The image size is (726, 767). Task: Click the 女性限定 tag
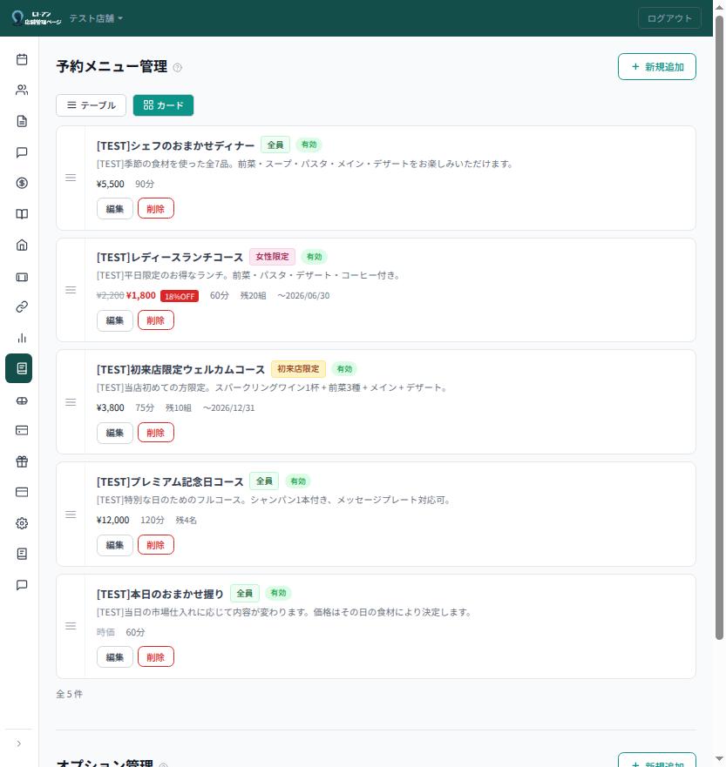tap(272, 257)
